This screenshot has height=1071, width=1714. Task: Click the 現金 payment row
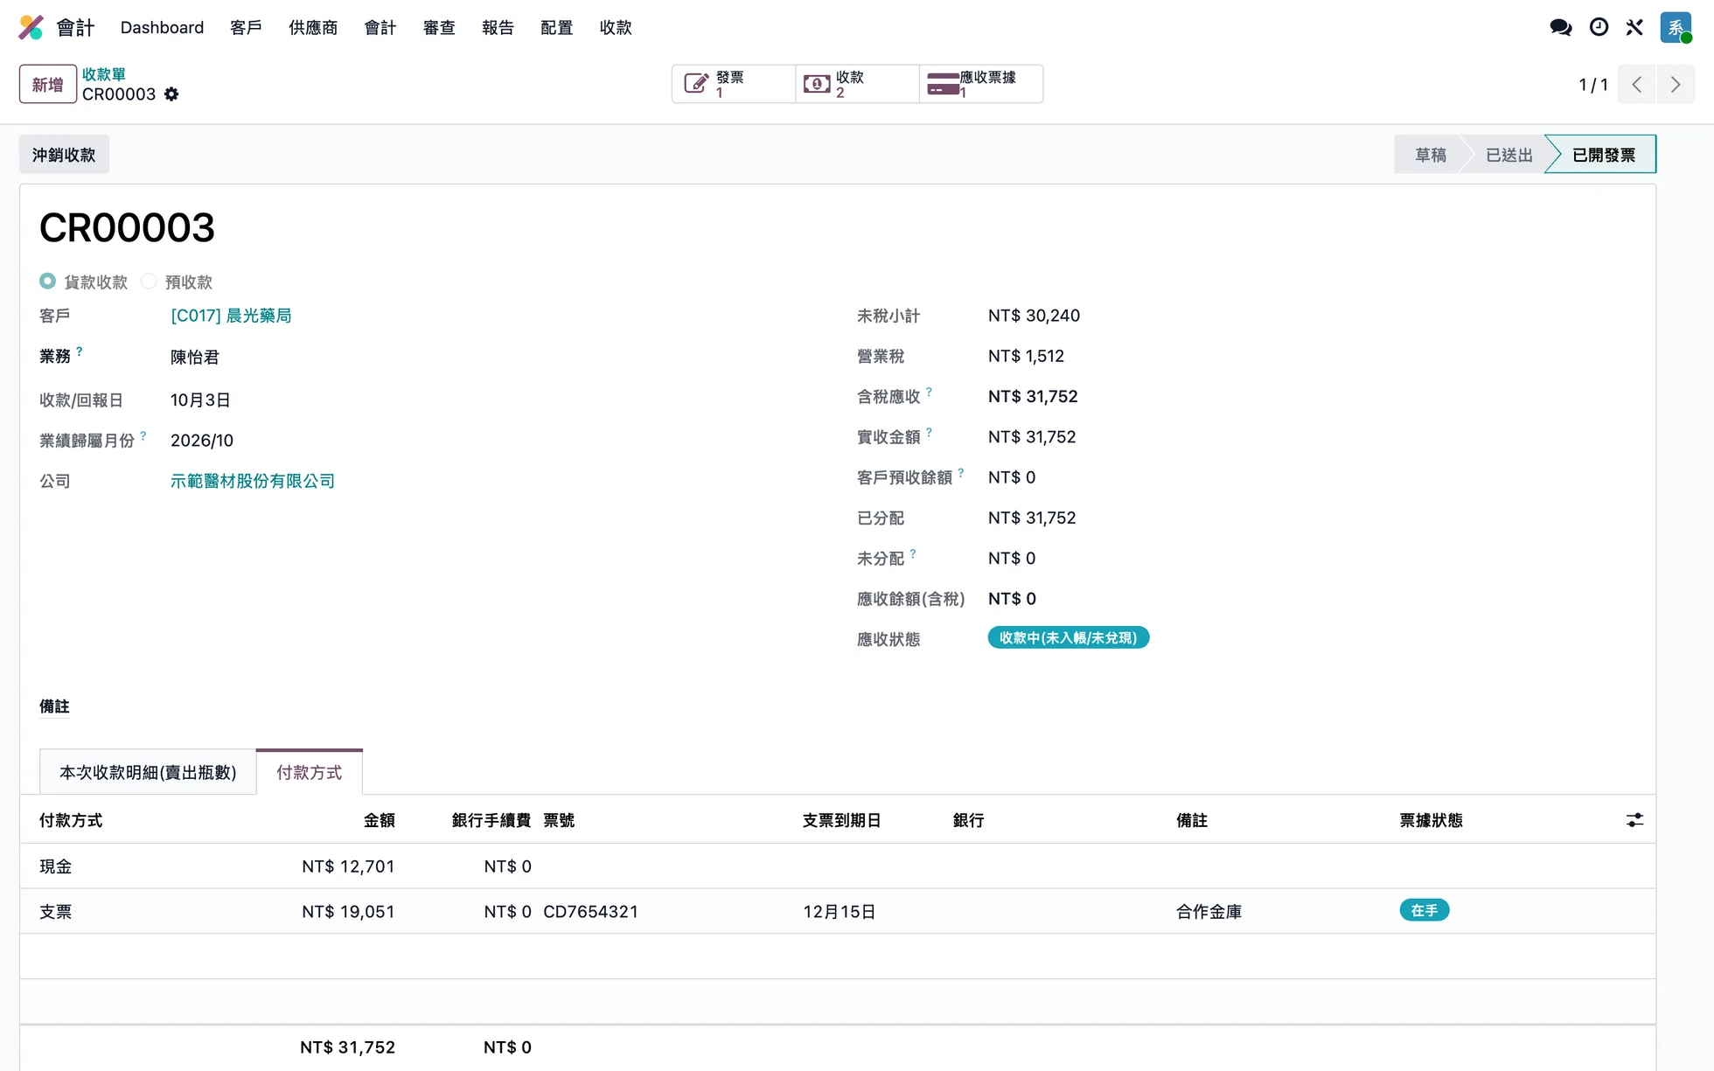[x=838, y=866]
